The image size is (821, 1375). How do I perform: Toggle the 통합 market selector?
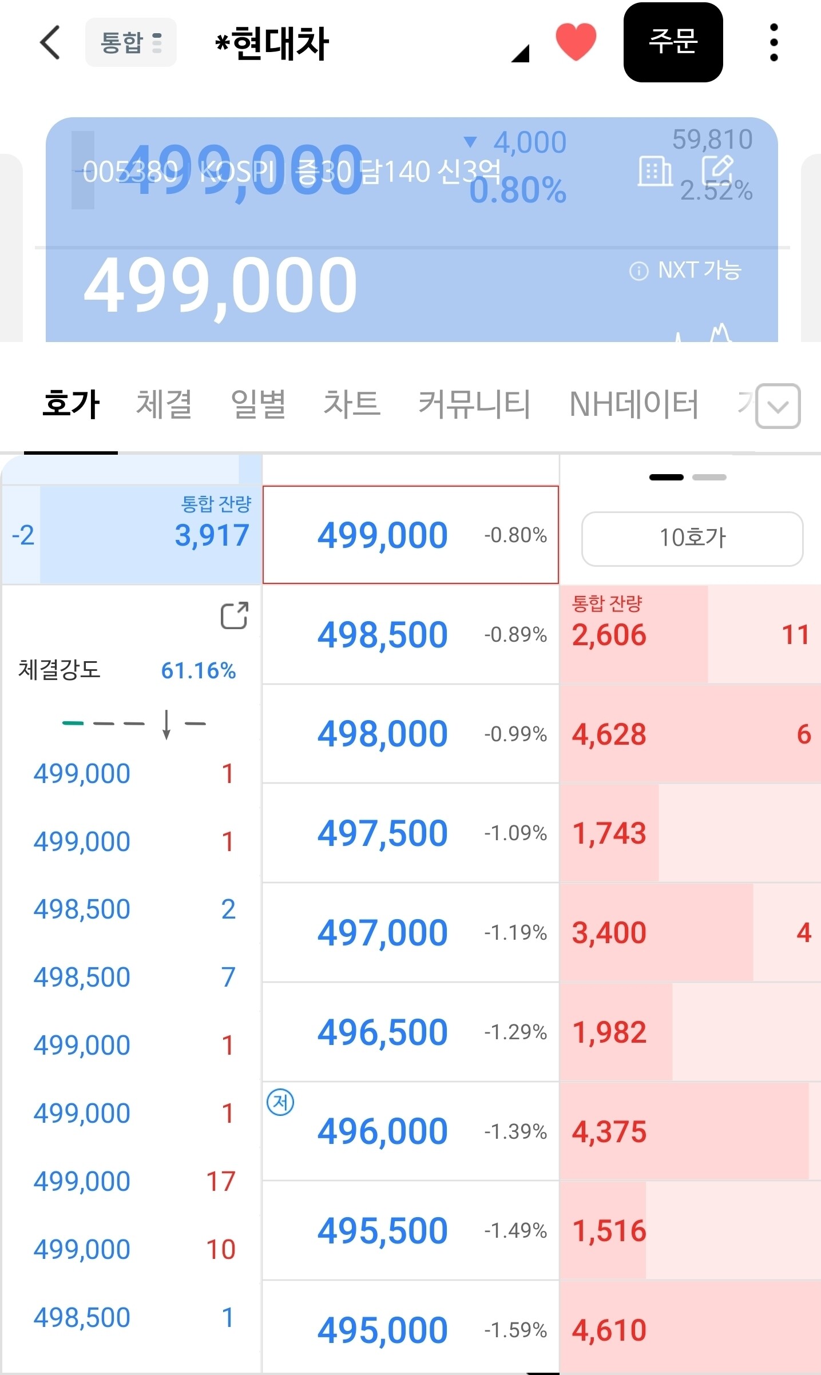(131, 42)
